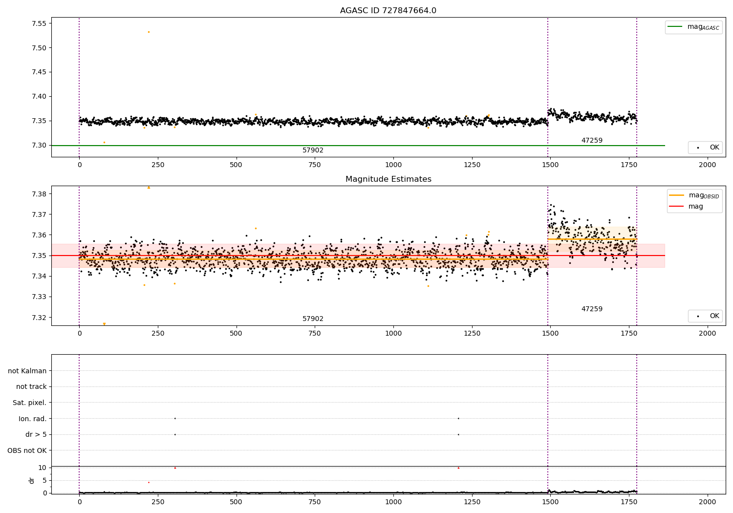Click the 47259 label in top plot
The height and width of the screenshot is (513, 733).
click(x=592, y=141)
